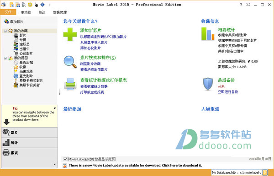Switch to the 数据管理 ribbon tab
The width and height of the screenshot is (274, 176).
tap(60, 12)
